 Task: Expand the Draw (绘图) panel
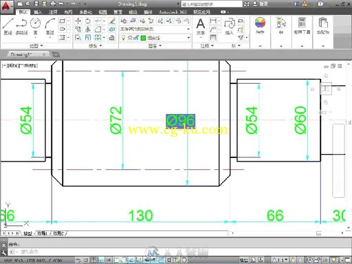tap(36, 46)
